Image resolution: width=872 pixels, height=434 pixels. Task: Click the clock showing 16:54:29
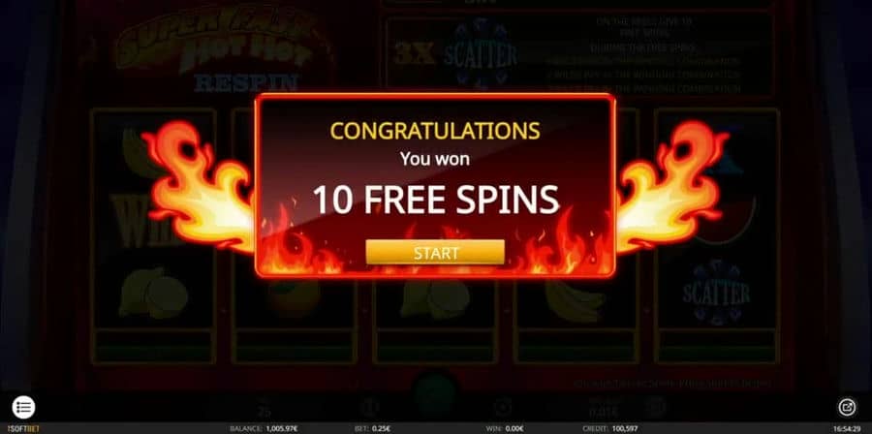pyautogui.click(x=847, y=429)
